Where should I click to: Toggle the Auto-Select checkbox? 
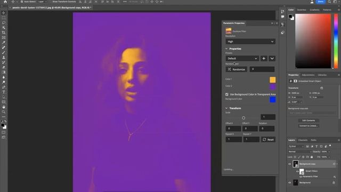tap(22, 2)
